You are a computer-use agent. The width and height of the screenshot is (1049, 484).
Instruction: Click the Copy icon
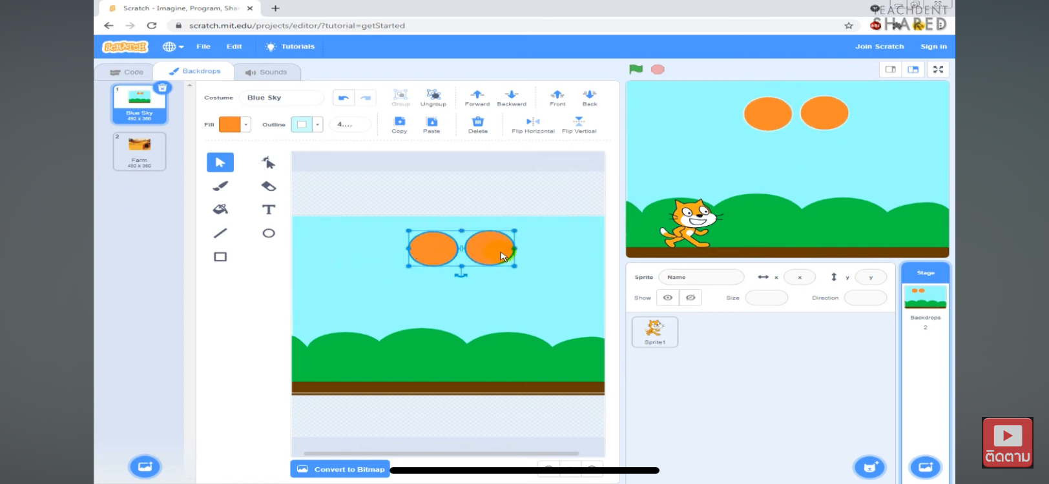tap(400, 121)
